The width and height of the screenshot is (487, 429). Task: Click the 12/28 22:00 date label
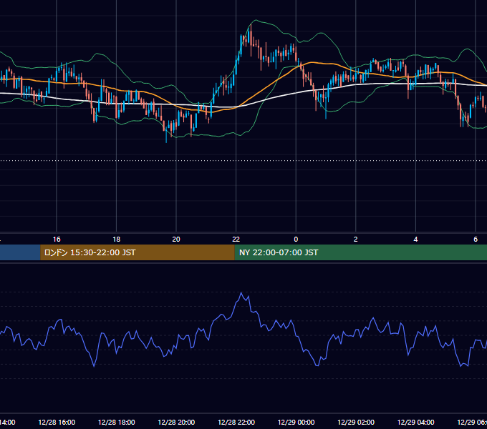tap(236, 422)
